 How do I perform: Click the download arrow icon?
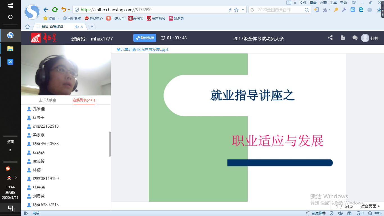[379, 10]
